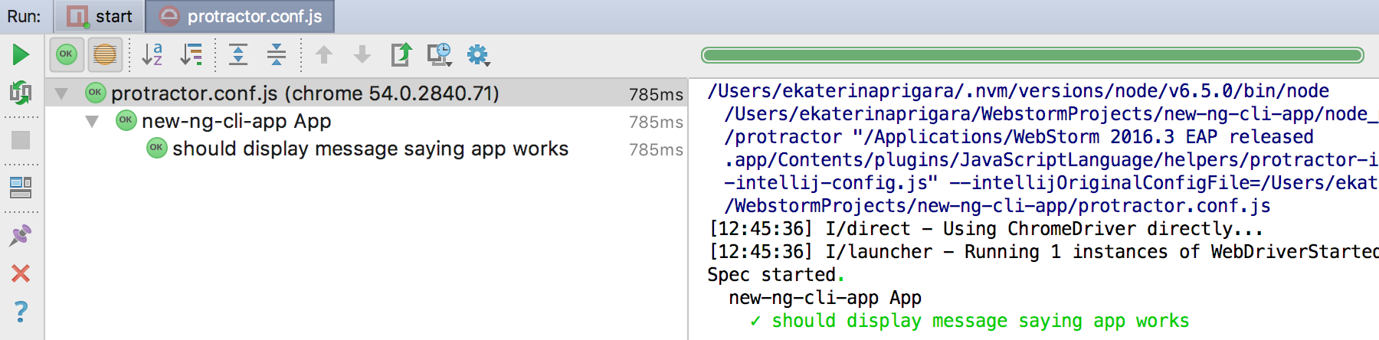
Task: Pin the current run tab
Action: point(21,235)
